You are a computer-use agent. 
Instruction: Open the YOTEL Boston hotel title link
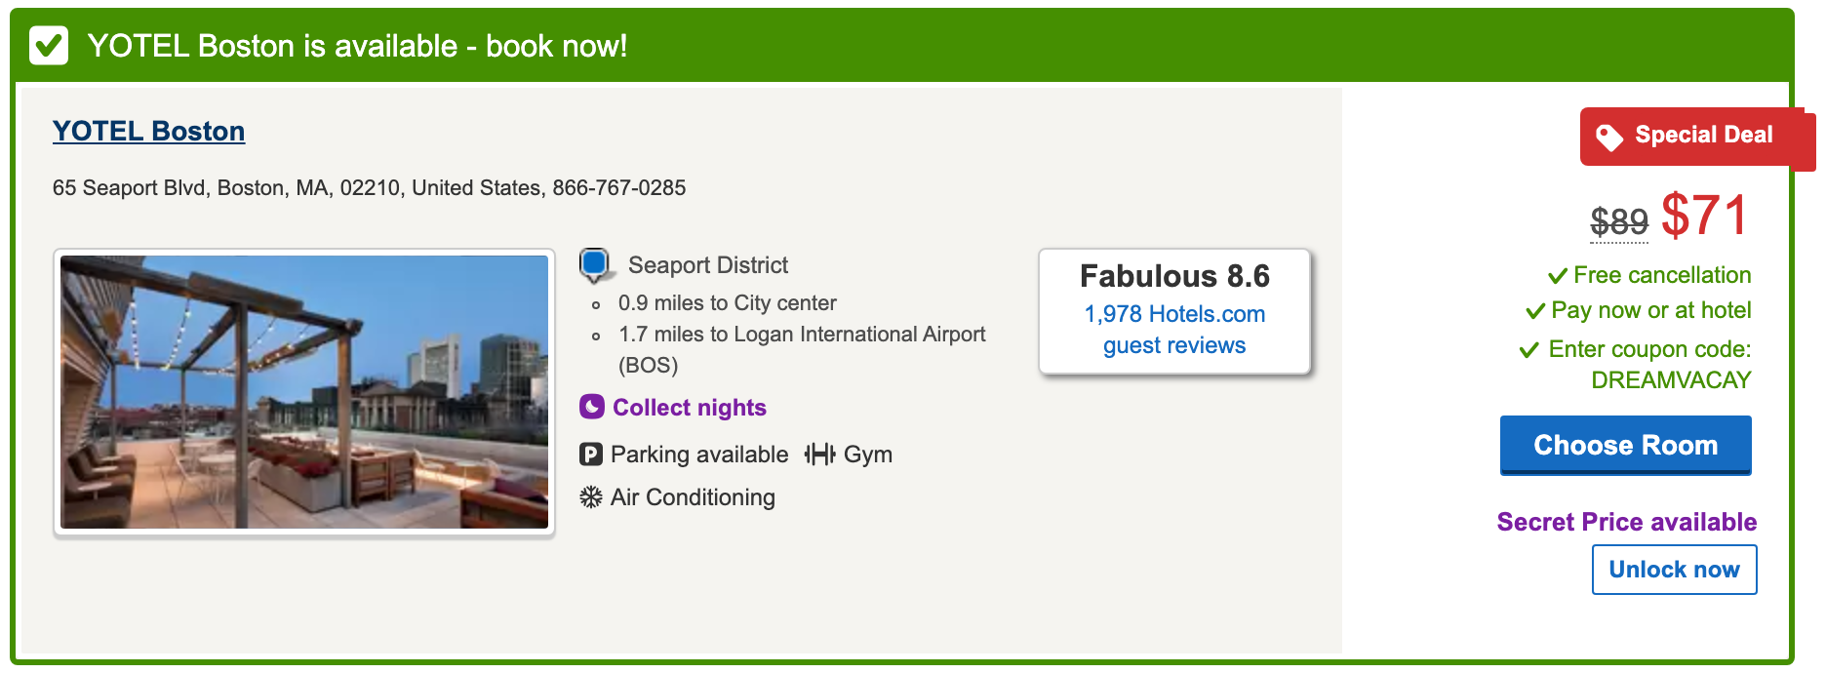pos(148,131)
